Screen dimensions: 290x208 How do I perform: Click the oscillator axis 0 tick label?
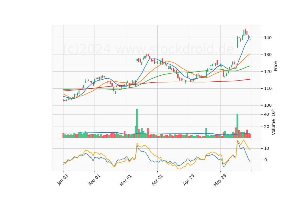pyautogui.click(x=266, y=160)
